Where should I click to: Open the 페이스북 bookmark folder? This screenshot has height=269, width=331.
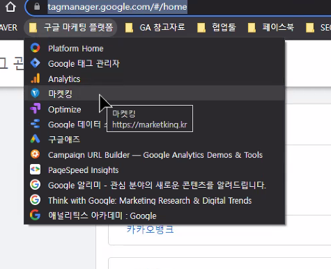click(271, 28)
